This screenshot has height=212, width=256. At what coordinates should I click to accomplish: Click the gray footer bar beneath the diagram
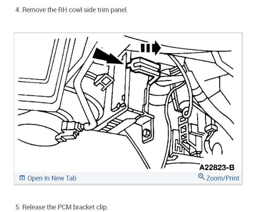pyautogui.click(x=128, y=178)
